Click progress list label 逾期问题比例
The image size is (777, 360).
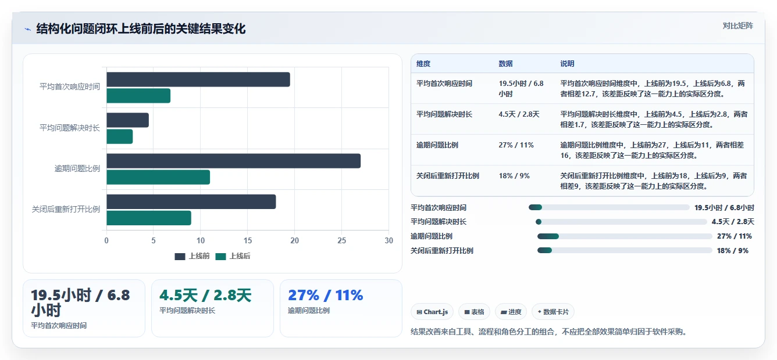coord(432,236)
